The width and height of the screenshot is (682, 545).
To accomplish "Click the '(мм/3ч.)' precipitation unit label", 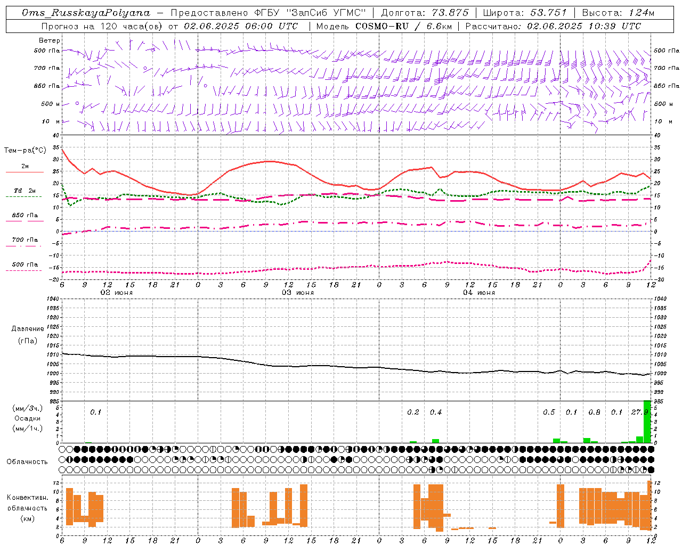I will pos(27,408).
